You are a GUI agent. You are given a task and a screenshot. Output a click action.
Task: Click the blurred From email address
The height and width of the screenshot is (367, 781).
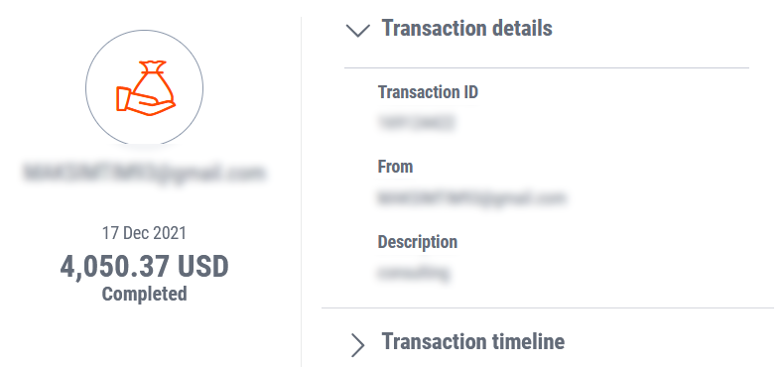point(471,198)
